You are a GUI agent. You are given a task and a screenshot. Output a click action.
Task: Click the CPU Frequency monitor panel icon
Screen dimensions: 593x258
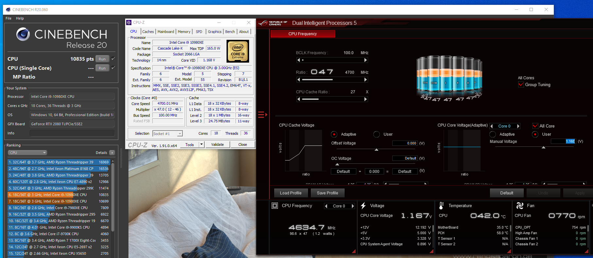275,205
